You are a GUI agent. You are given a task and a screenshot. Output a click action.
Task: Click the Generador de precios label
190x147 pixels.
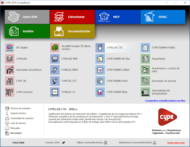(164, 81)
